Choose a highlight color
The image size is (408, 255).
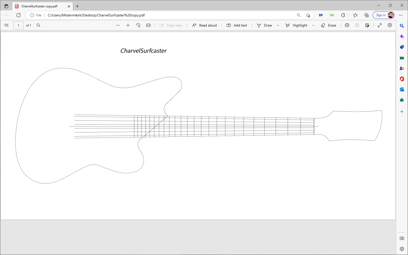[x=314, y=25]
